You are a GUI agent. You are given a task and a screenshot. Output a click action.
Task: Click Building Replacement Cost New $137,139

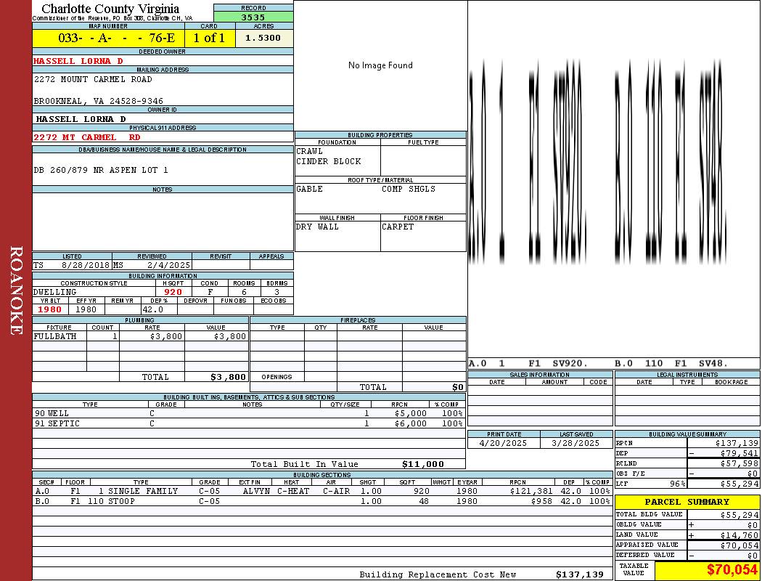click(x=580, y=574)
